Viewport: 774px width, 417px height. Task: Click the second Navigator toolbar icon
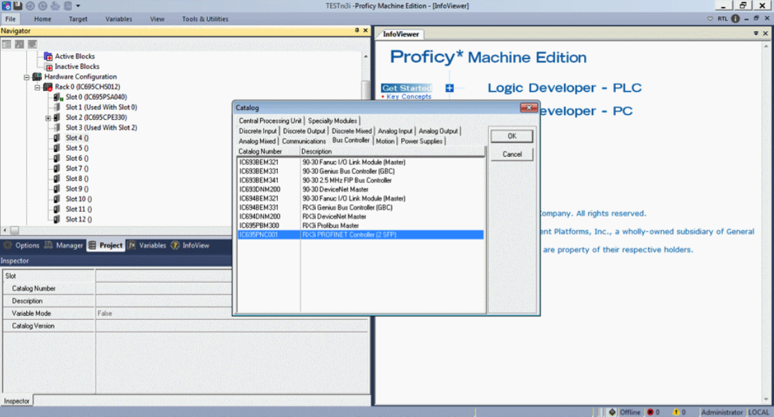(19, 45)
